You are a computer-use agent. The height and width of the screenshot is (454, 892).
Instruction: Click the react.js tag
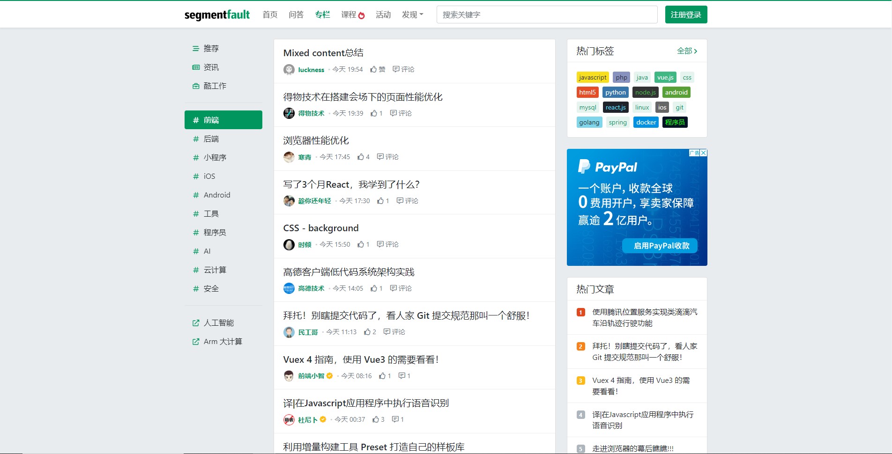tap(615, 108)
